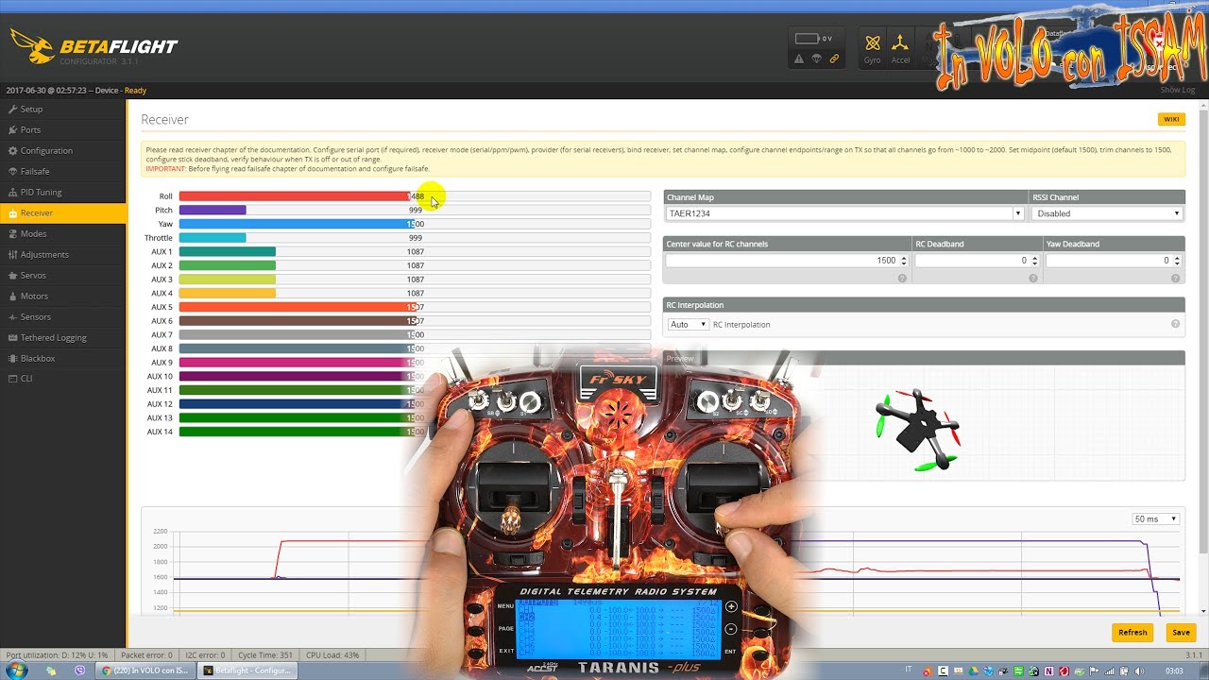The image size is (1209, 680).
Task: Click the Roll channel bar
Action: pos(415,196)
